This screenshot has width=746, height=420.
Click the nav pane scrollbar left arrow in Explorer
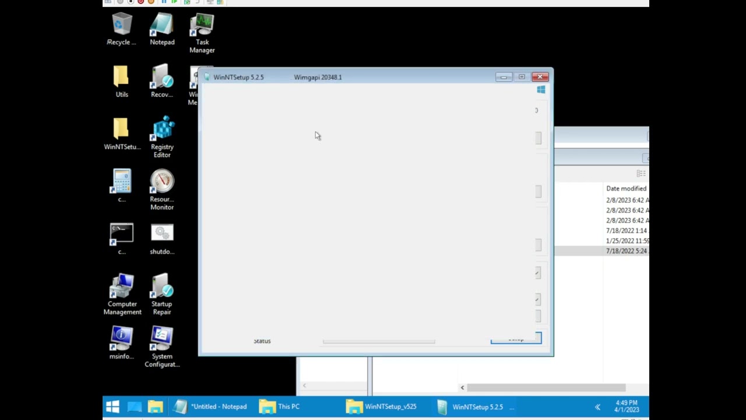pyautogui.click(x=304, y=386)
